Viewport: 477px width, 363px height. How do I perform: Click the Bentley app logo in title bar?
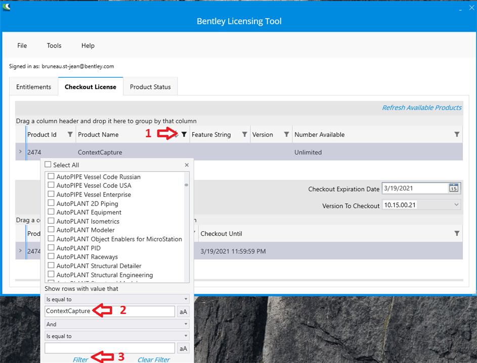point(7,7)
